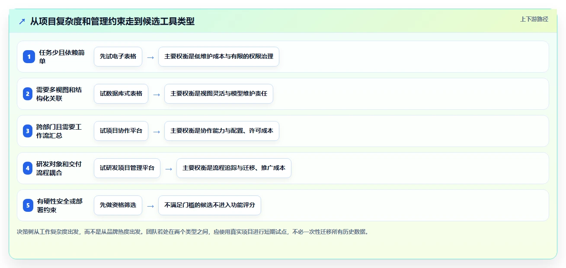Click the panel title 从项目复杂度和管理约束走到候选工具类型
566x268 pixels.
(112, 22)
